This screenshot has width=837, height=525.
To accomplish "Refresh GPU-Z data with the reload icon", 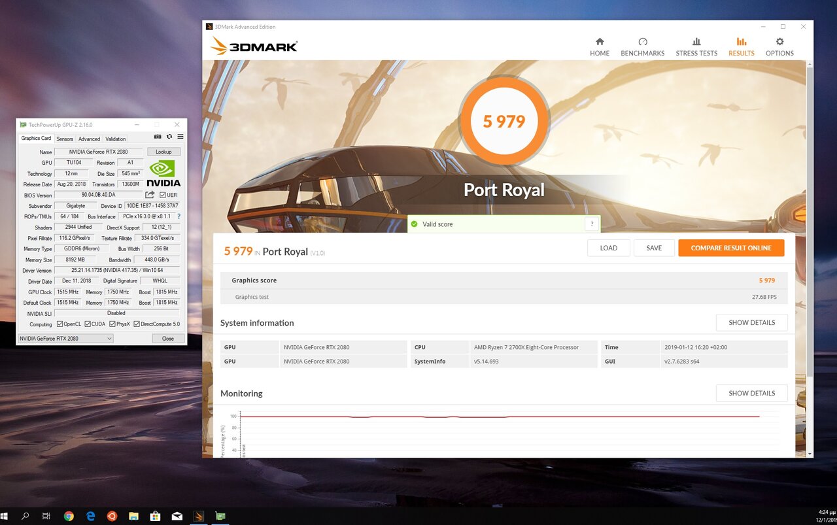I will point(169,137).
